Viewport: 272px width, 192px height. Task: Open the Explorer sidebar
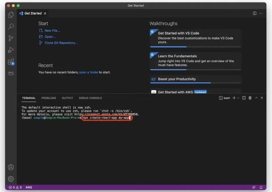[x=11, y=15]
